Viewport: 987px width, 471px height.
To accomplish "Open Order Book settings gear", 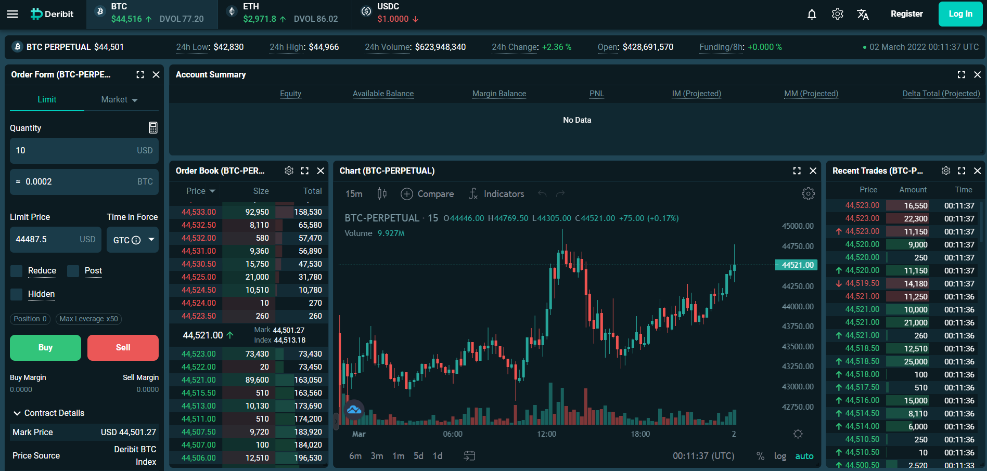I will tap(289, 171).
